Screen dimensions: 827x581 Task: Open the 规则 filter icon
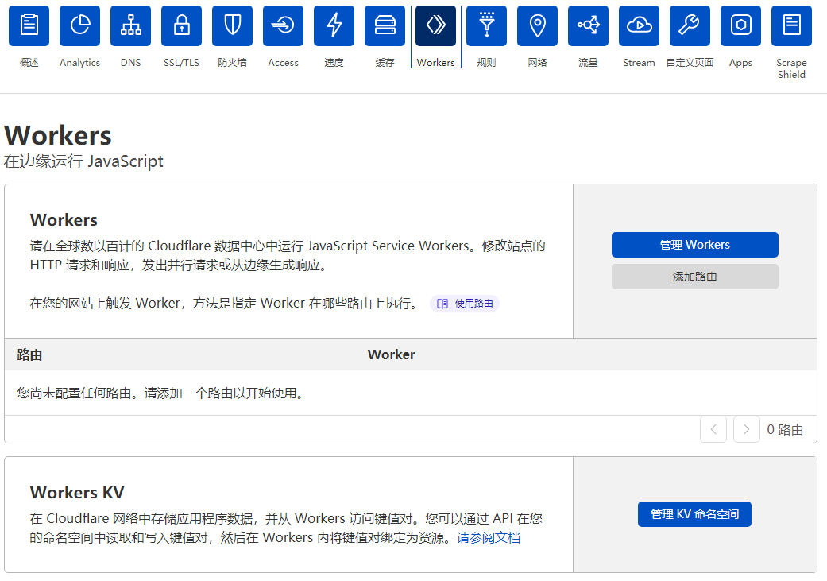pos(486,25)
